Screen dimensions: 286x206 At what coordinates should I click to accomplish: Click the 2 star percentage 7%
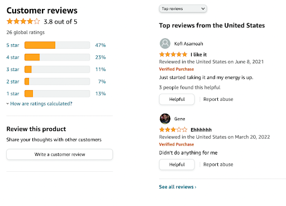tap(102, 82)
